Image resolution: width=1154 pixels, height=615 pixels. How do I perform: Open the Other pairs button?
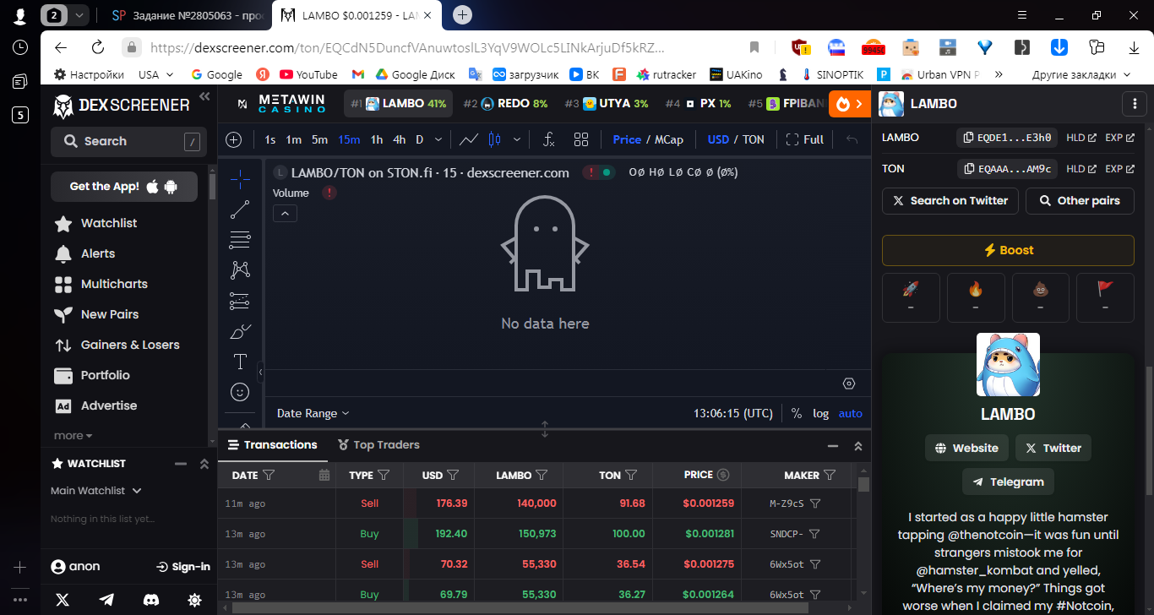click(x=1080, y=201)
